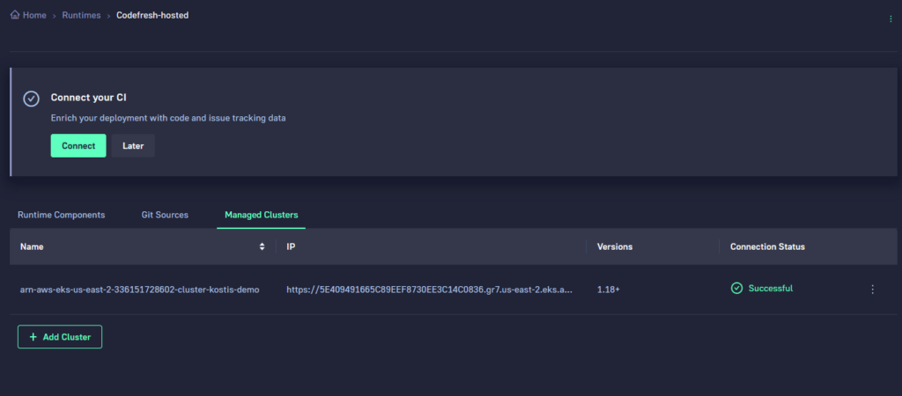Click the Home icon in the breadcrumb
Viewport: 902px width, 396px height.
pyautogui.click(x=15, y=16)
